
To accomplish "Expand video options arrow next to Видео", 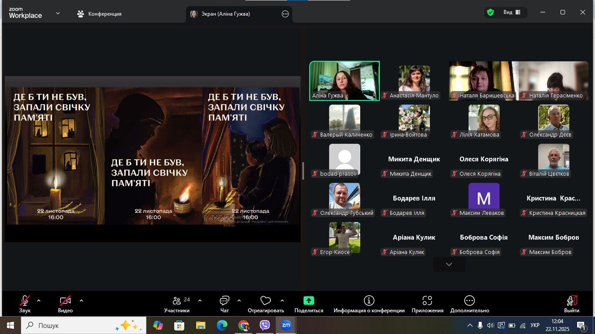I will [x=81, y=301].
